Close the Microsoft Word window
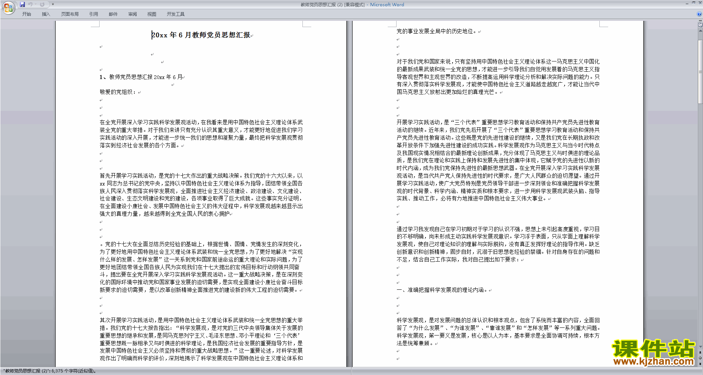The height and width of the screenshot is (375, 703). point(700,3)
